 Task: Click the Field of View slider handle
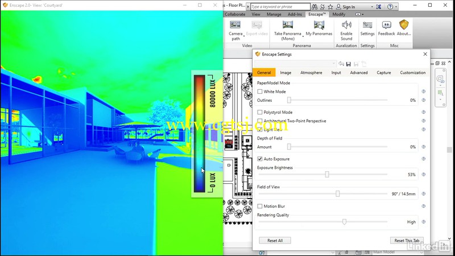pos(337,193)
